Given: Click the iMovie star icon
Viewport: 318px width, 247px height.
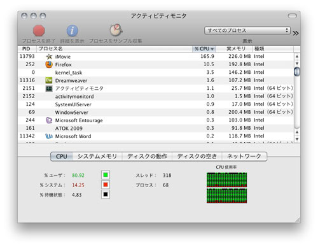Looking at the screenshot, I should point(49,57).
